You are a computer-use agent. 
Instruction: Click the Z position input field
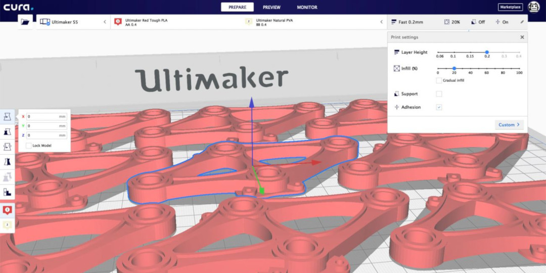(47, 135)
